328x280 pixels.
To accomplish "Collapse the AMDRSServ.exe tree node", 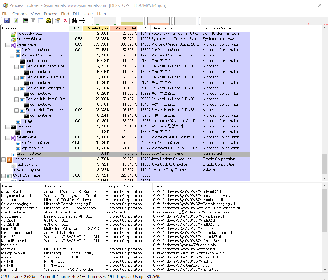I will 3,176.
